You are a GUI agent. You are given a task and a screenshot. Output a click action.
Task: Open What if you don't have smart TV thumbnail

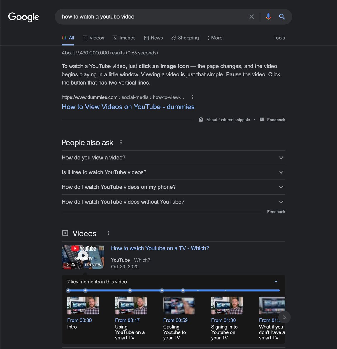(x=272, y=305)
